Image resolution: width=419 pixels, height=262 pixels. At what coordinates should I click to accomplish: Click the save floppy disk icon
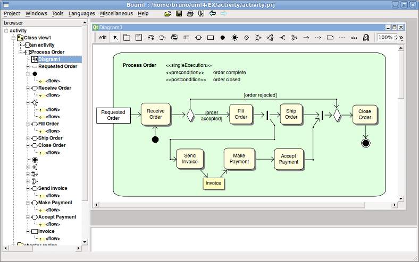coord(179,13)
